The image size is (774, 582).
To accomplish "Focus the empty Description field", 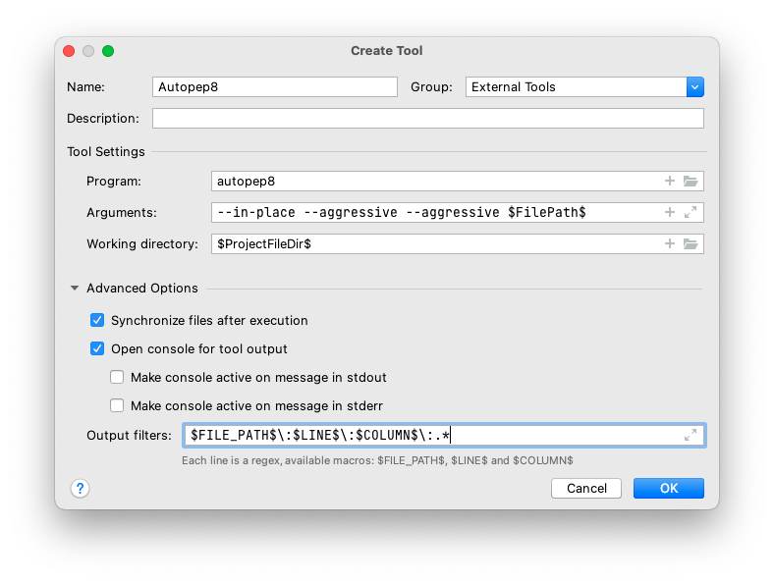I will 428,119.
